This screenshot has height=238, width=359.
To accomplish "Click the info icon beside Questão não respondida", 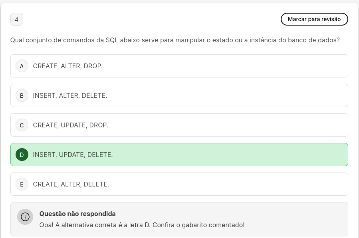I will pyautogui.click(x=25, y=217).
